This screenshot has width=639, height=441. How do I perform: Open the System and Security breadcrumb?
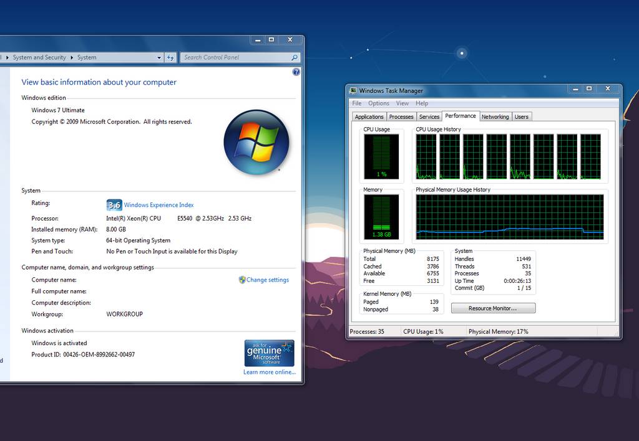click(x=39, y=58)
